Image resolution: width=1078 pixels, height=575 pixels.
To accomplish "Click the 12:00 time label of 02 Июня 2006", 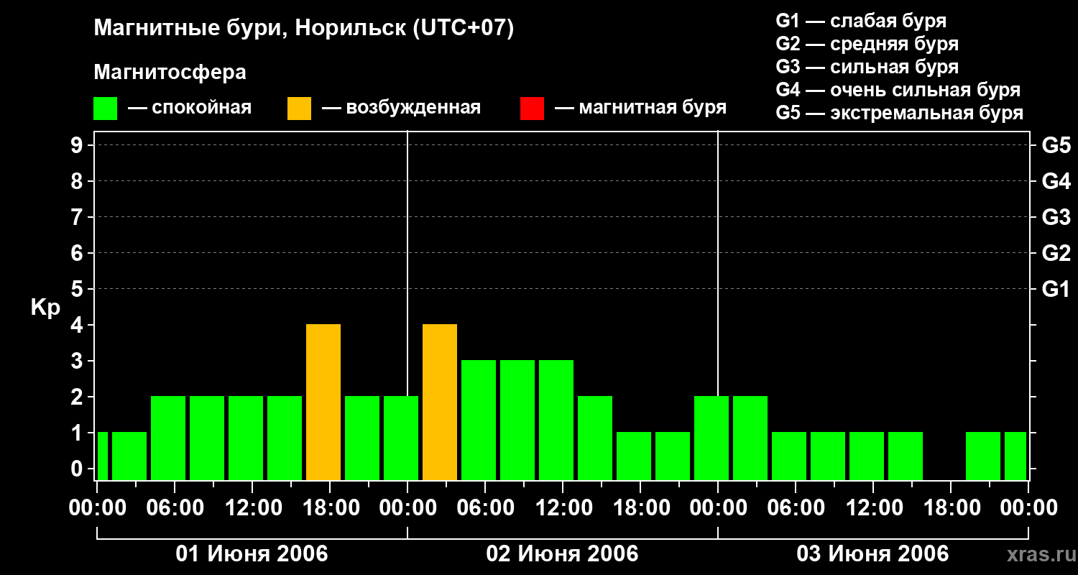I will (563, 508).
